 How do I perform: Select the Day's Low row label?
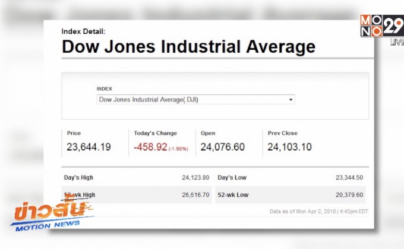pyautogui.click(x=232, y=177)
